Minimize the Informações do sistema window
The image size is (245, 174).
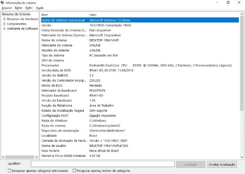point(217,3)
